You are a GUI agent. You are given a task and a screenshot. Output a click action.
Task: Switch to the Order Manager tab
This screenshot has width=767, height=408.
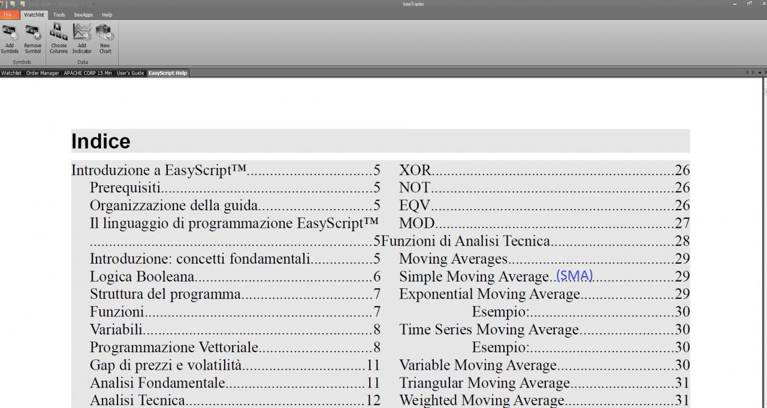point(43,73)
